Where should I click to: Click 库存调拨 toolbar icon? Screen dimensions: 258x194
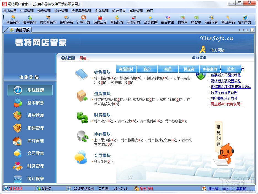134,20
